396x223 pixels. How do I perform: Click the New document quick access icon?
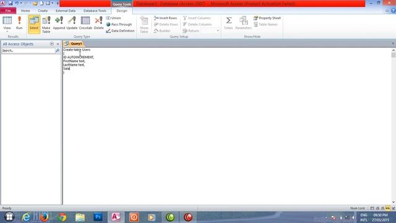[x=41, y=3]
